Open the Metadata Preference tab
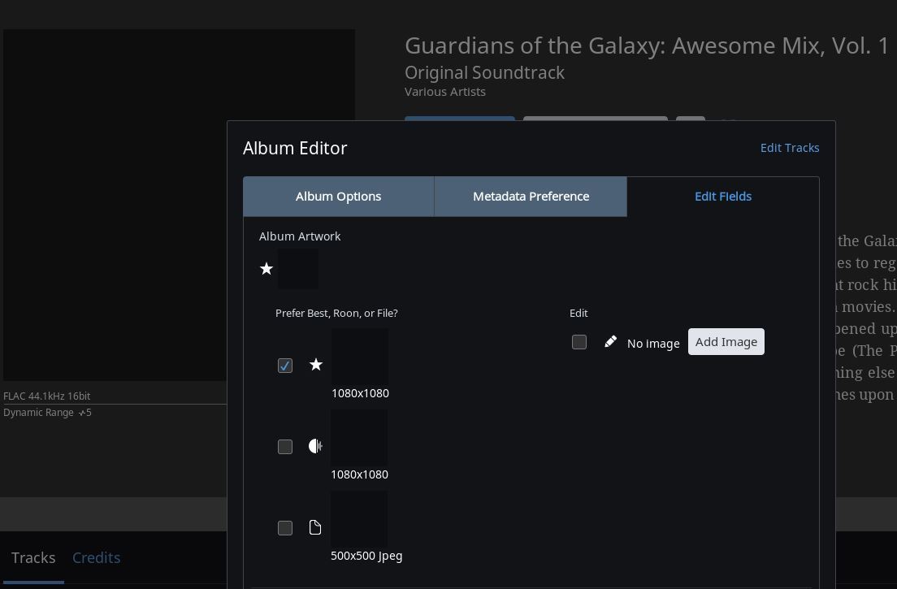 click(531, 196)
